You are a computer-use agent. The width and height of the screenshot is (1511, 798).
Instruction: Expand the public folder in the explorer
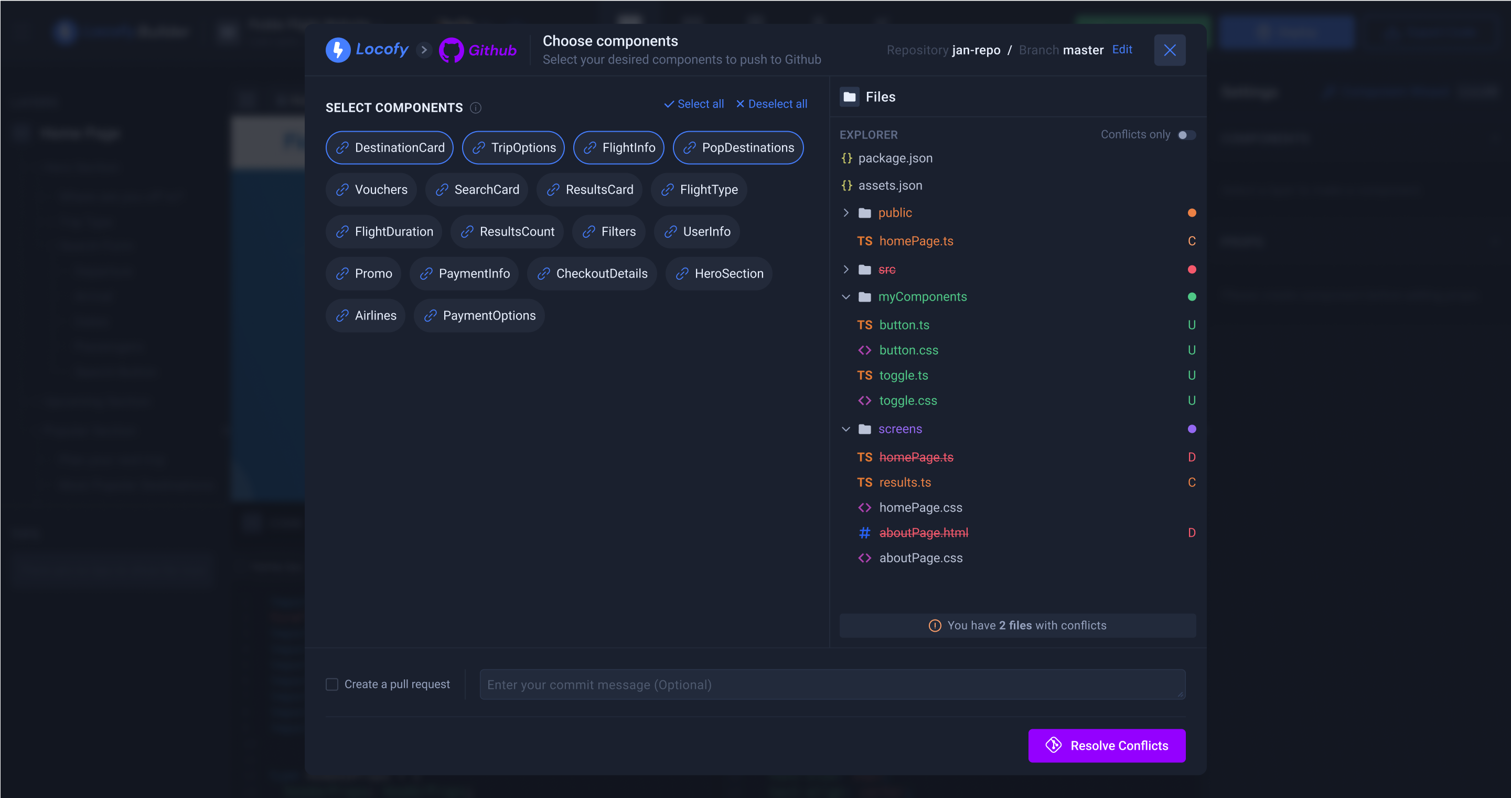tap(846, 212)
